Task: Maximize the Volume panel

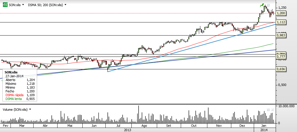Action: pos(268,110)
